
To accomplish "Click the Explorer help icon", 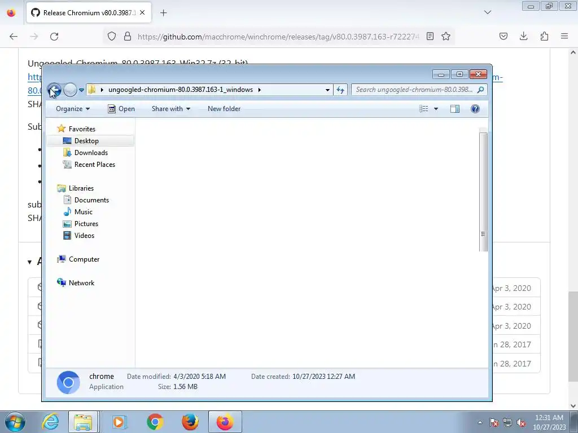I will point(475,109).
